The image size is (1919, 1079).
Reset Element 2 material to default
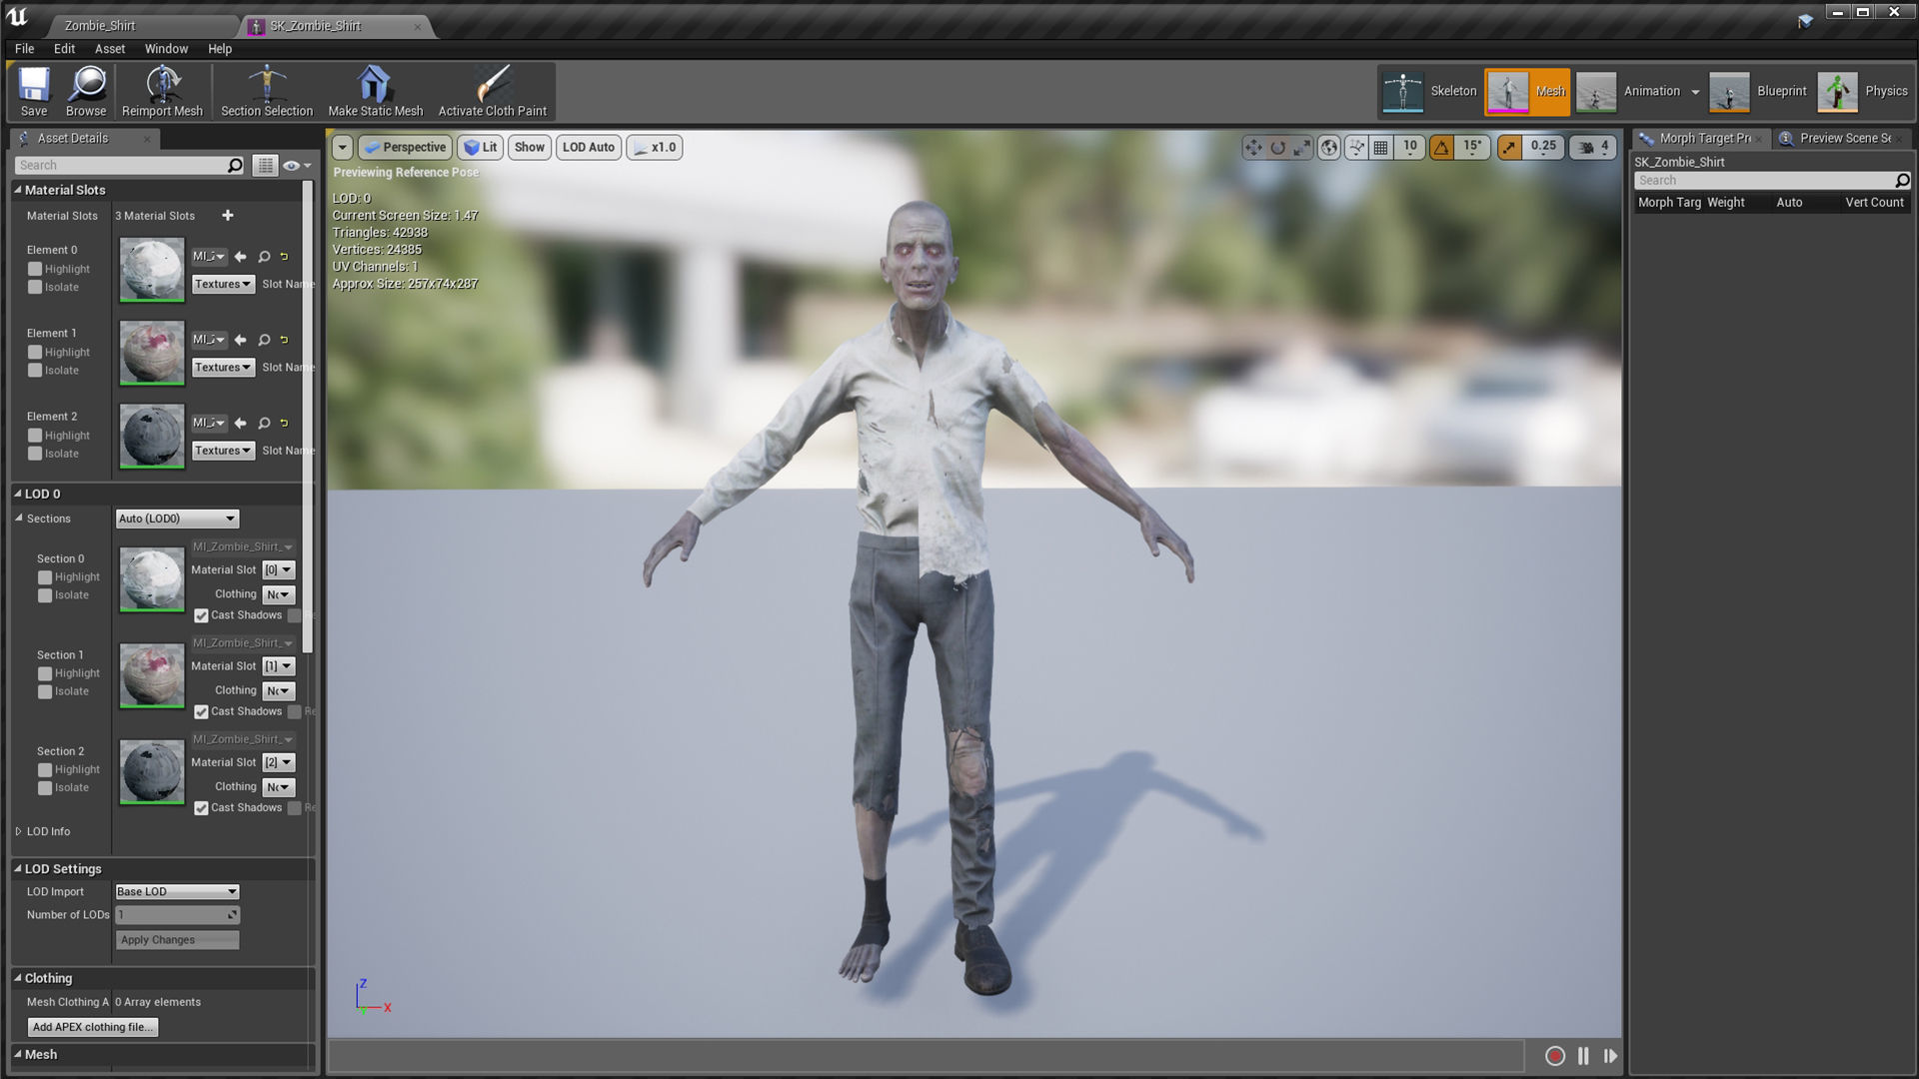(284, 423)
